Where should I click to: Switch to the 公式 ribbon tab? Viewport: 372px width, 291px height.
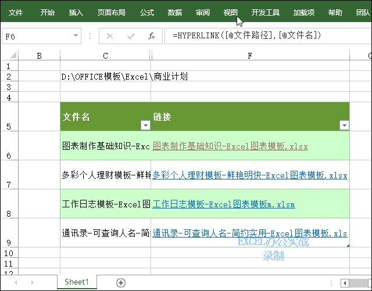147,12
